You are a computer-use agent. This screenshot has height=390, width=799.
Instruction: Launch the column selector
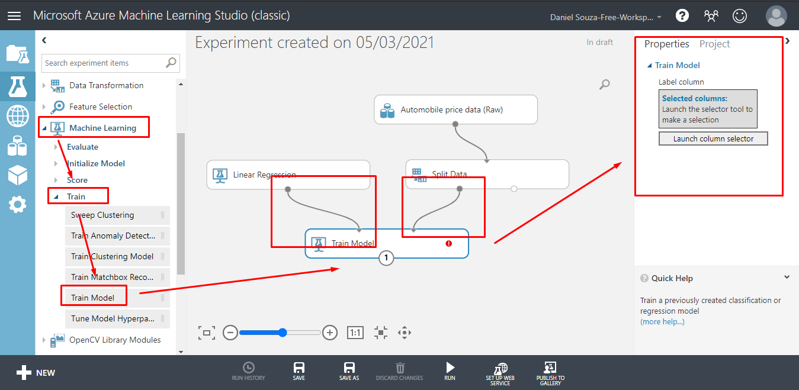pos(713,138)
